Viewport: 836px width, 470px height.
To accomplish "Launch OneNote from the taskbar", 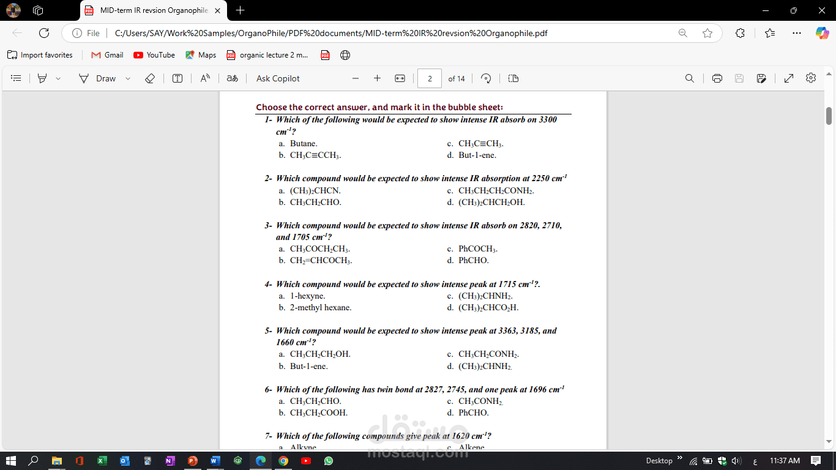I will [x=170, y=460].
